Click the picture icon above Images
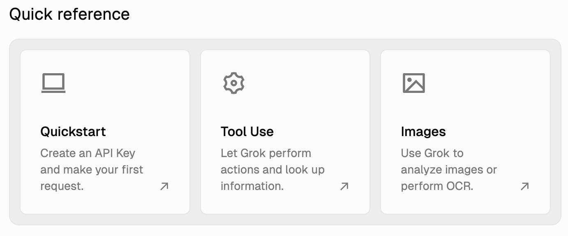The image size is (568, 236). click(413, 83)
